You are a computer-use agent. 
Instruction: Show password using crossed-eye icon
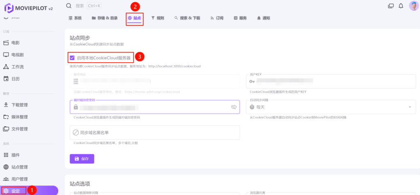tap(234, 107)
